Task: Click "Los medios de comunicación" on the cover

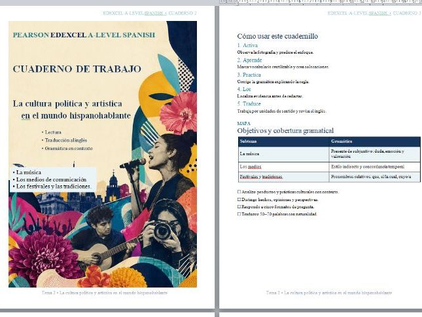Action: 51,179
